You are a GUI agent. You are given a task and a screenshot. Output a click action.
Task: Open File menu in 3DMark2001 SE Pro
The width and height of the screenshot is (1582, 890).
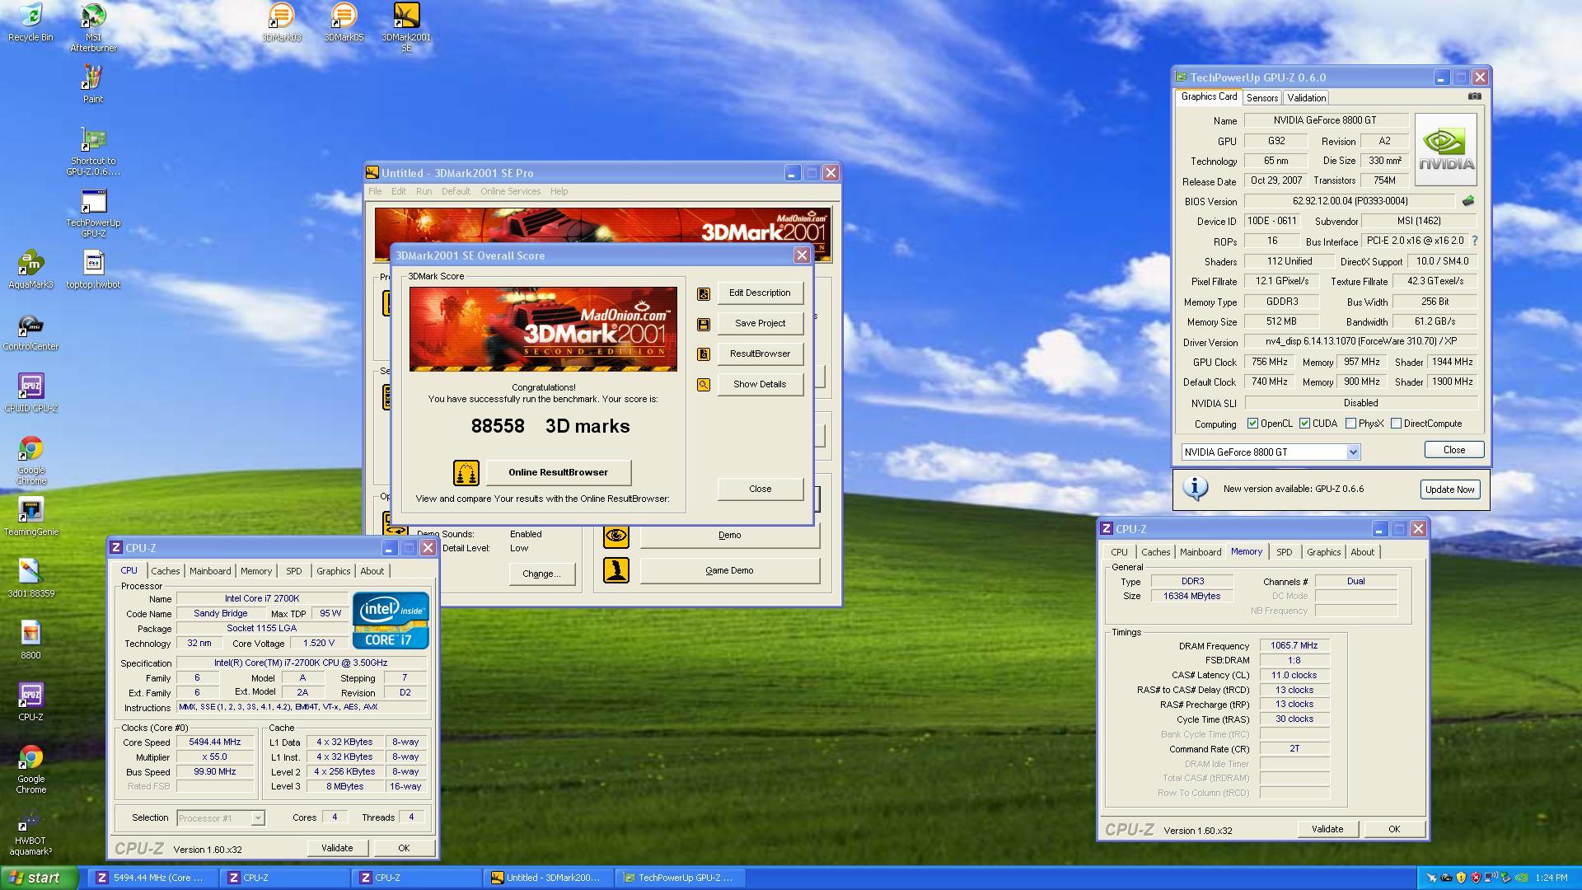375,191
